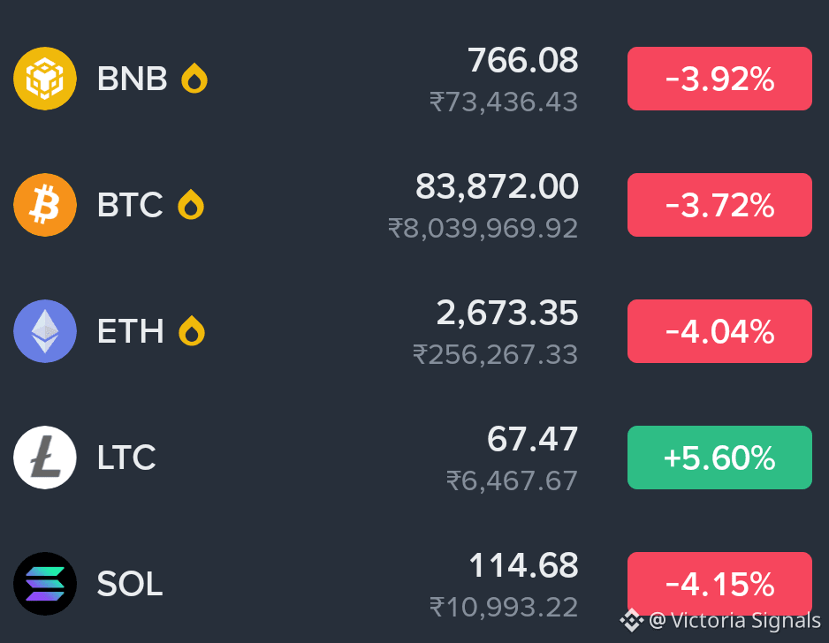Open the ETH price 2,673.35
The height and width of the screenshot is (643, 829).
coord(507,313)
